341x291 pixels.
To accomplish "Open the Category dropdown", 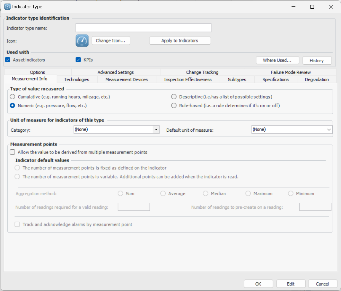I will coord(156,129).
